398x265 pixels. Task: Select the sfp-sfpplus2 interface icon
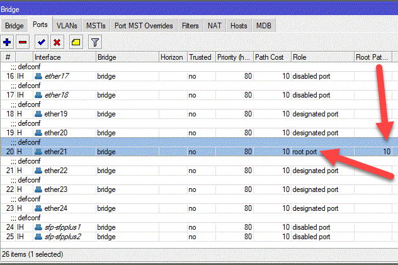coord(38,237)
